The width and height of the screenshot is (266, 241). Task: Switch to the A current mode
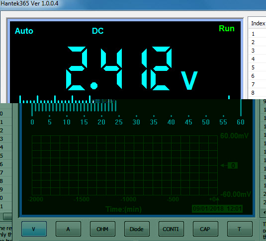pyautogui.click(x=68, y=229)
